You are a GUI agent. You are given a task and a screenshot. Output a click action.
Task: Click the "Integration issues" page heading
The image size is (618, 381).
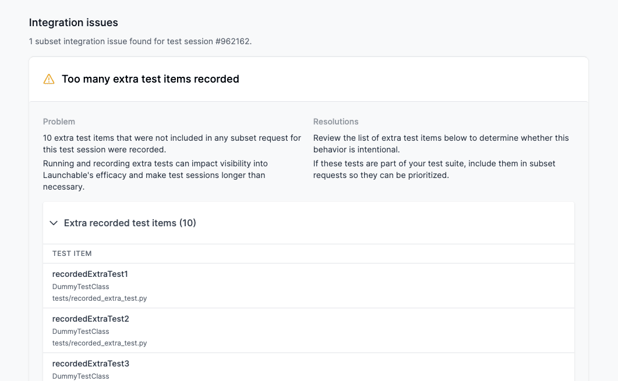[73, 23]
